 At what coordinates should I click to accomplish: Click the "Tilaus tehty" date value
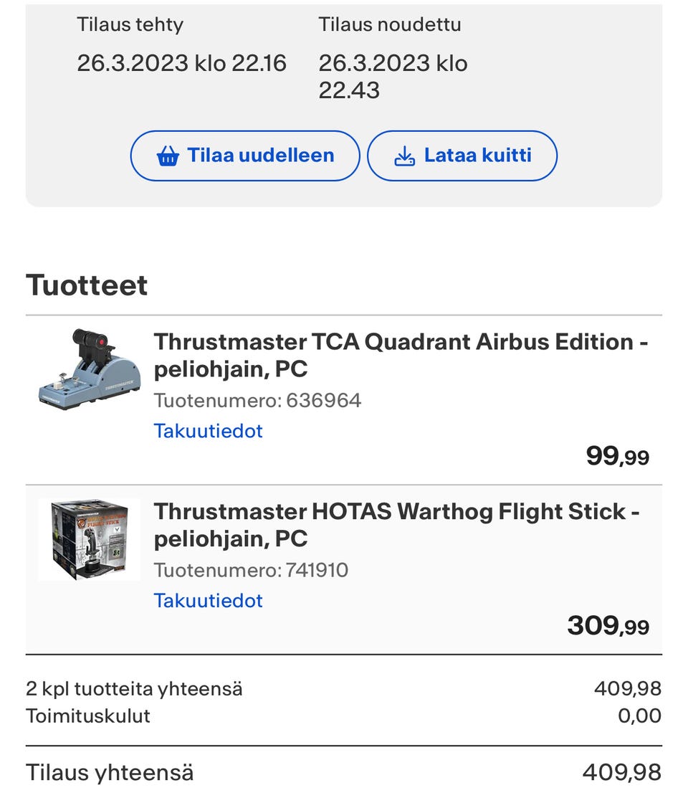(x=181, y=63)
